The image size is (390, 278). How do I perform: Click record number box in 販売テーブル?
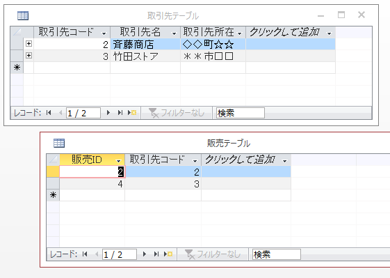119,254
